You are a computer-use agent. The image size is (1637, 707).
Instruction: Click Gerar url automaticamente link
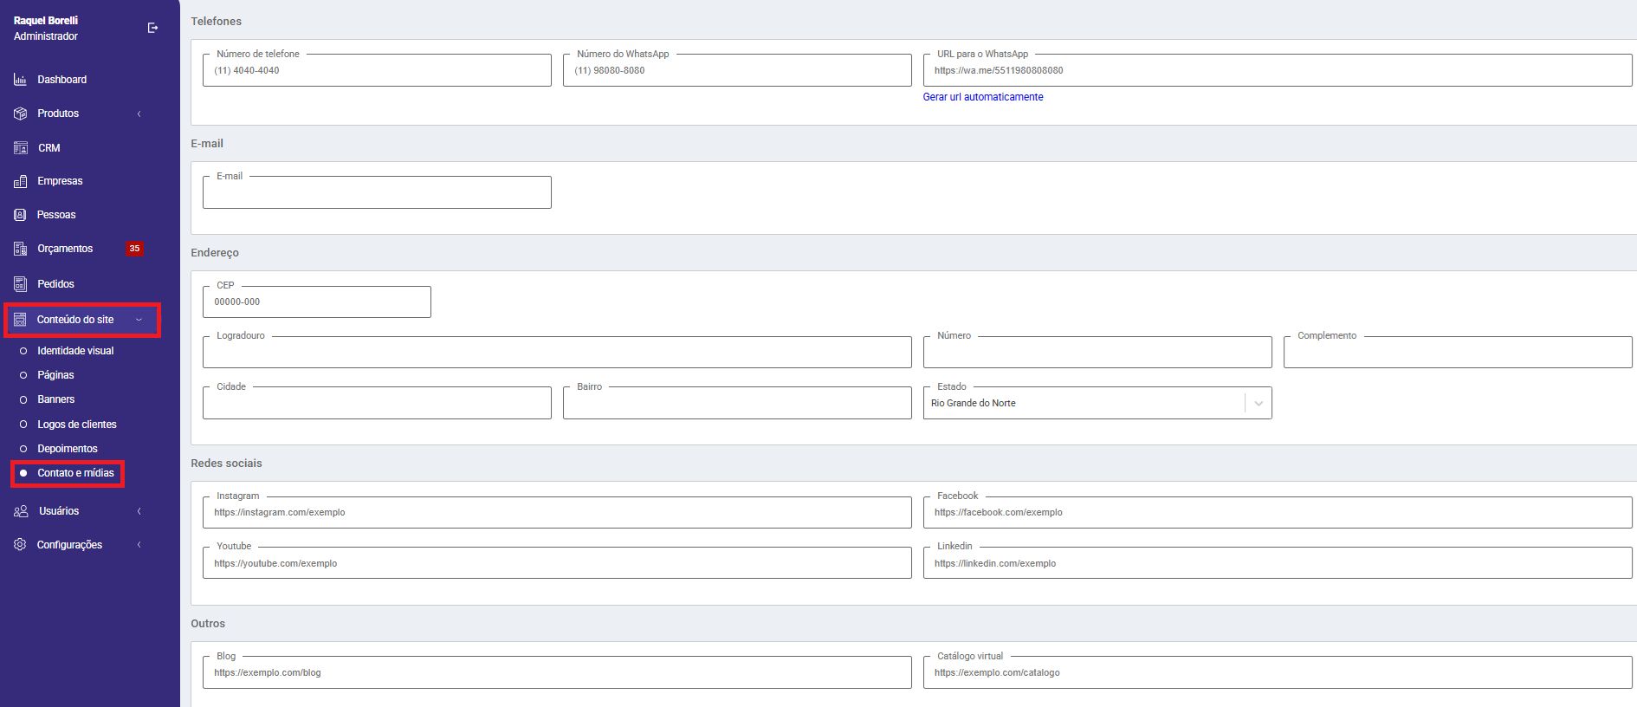(983, 97)
